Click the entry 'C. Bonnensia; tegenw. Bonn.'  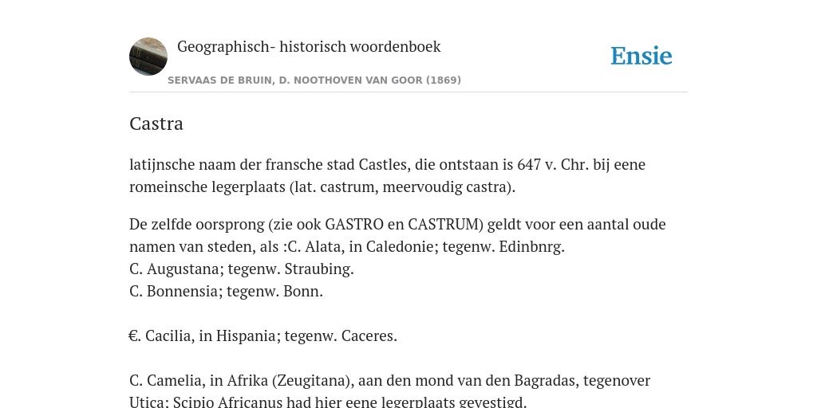point(226,292)
